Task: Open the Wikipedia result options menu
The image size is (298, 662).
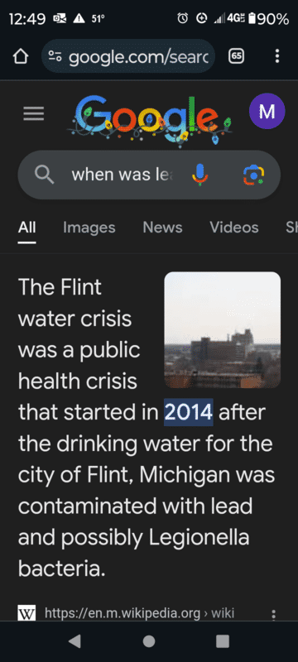Action: tap(273, 614)
